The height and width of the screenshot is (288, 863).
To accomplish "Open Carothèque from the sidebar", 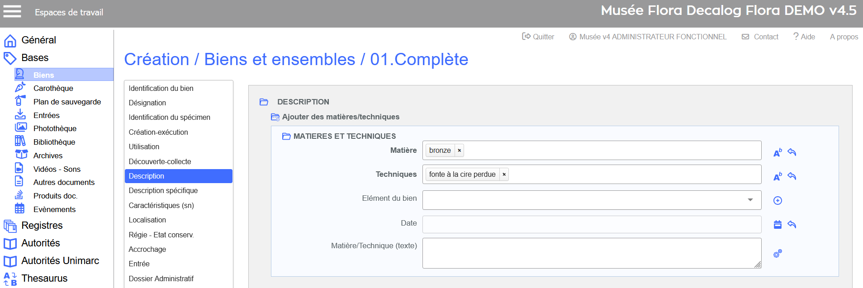I will pos(53,88).
